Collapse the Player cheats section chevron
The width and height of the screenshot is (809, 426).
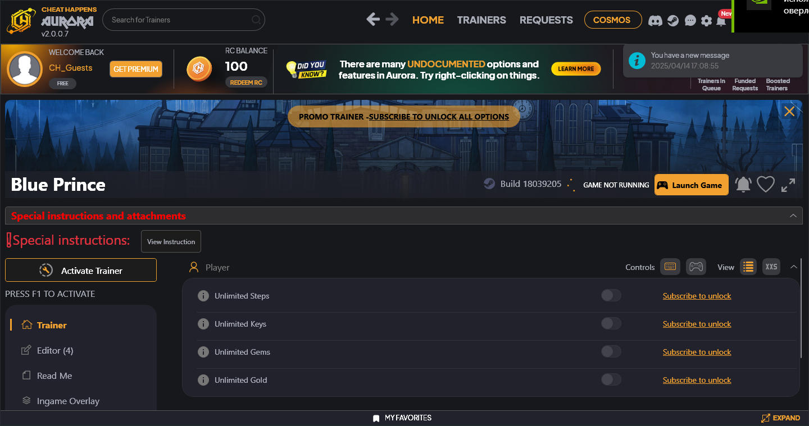click(x=794, y=267)
